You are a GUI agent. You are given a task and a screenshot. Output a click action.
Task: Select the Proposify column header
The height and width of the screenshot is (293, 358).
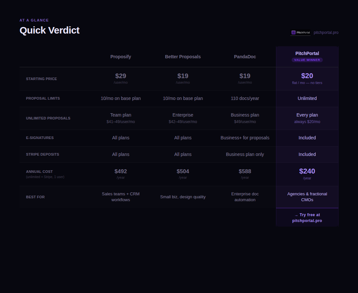[x=120, y=57]
